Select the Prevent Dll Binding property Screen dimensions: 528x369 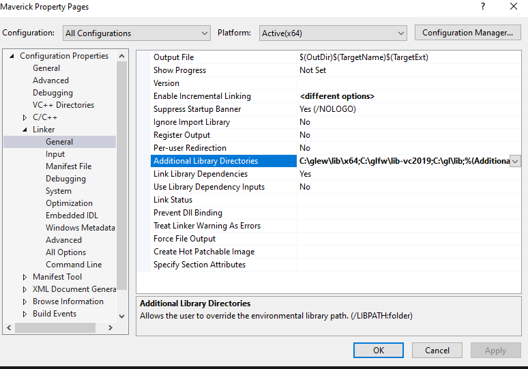click(188, 213)
